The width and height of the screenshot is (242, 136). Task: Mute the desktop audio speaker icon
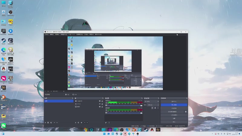click(x=106, y=113)
